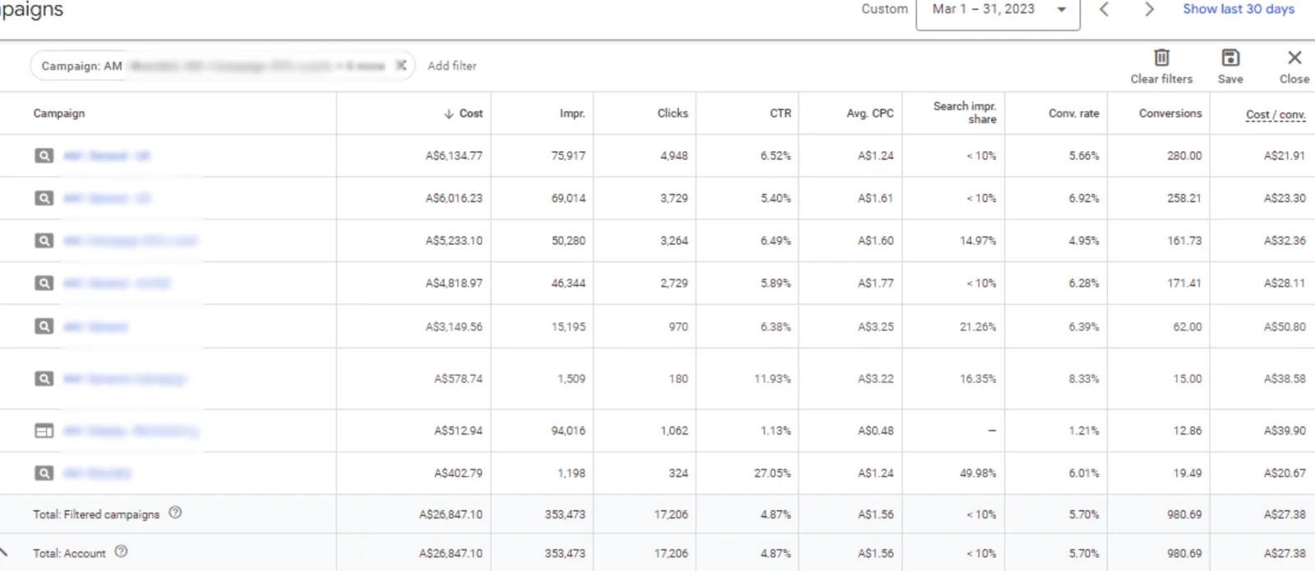
Task: Click search icon in the A$6,134.77 row
Action: (44, 155)
